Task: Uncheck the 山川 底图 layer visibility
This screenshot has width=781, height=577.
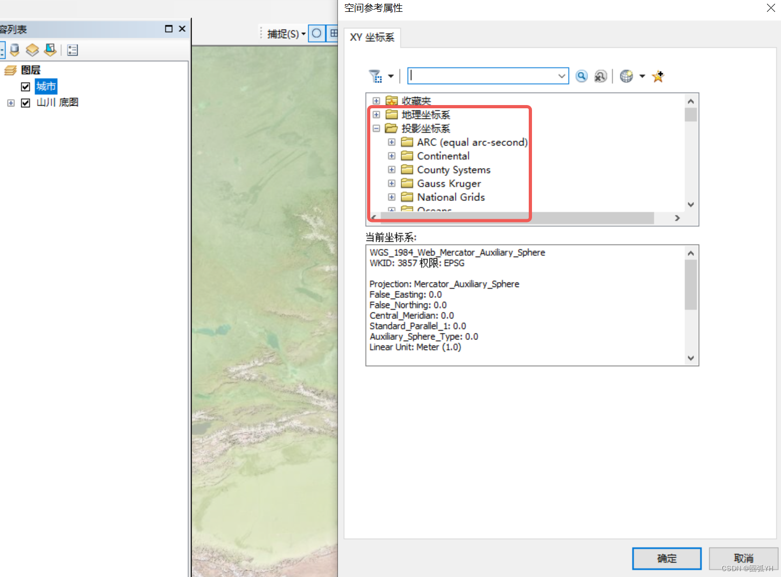Action: (x=25, y=103)
